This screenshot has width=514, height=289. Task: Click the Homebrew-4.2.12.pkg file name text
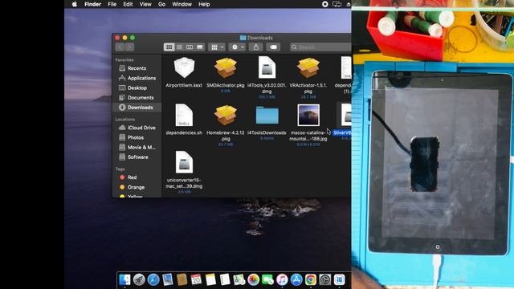(225, 136)
